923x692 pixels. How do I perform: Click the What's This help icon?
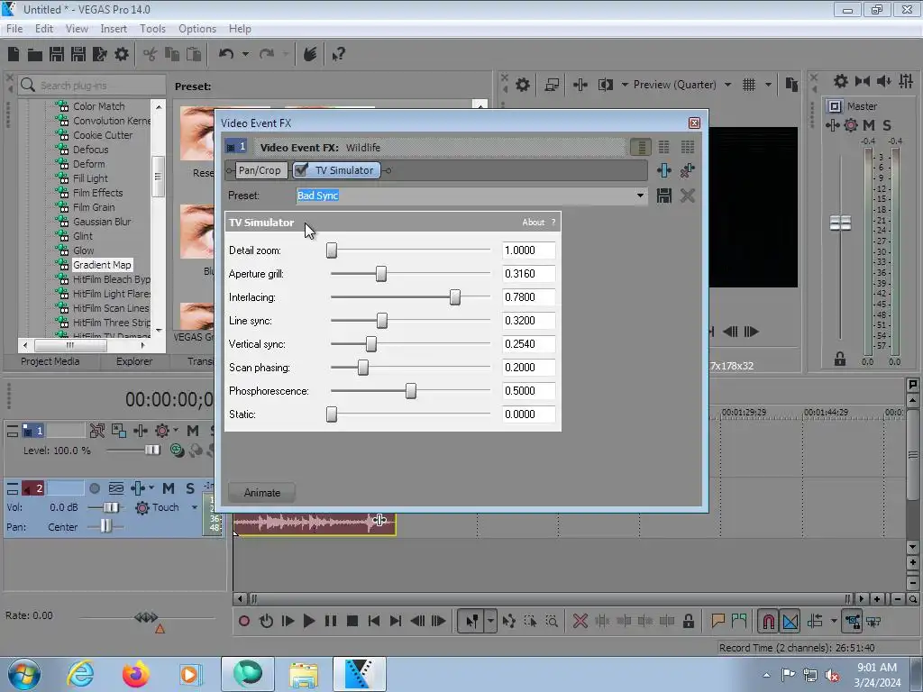pyautogui.click(x=338, y=55)
